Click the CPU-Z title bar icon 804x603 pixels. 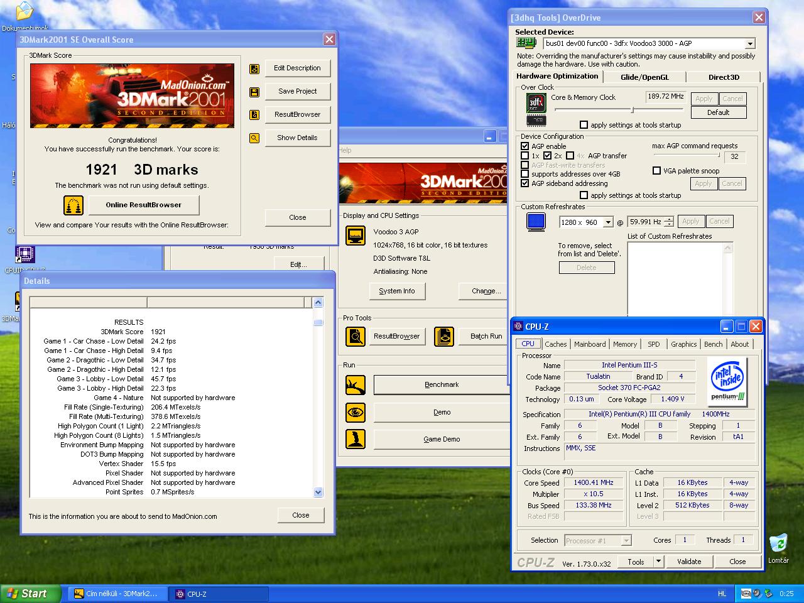518,327
